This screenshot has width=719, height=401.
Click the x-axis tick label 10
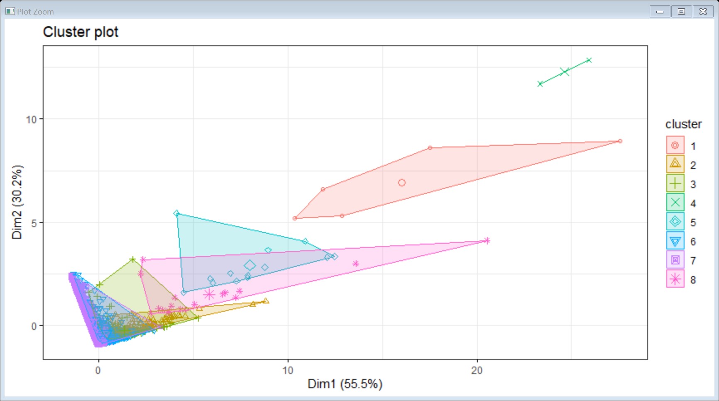[288, 370]
